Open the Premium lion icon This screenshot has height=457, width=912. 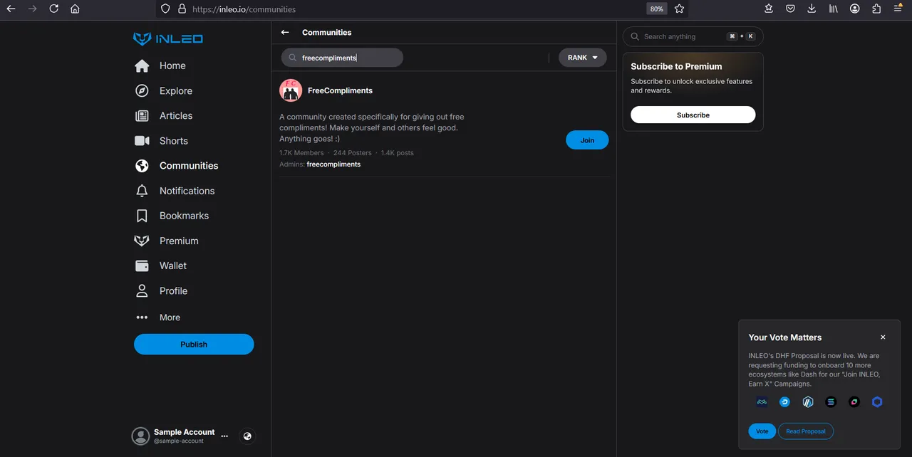(x=142, y=241)
